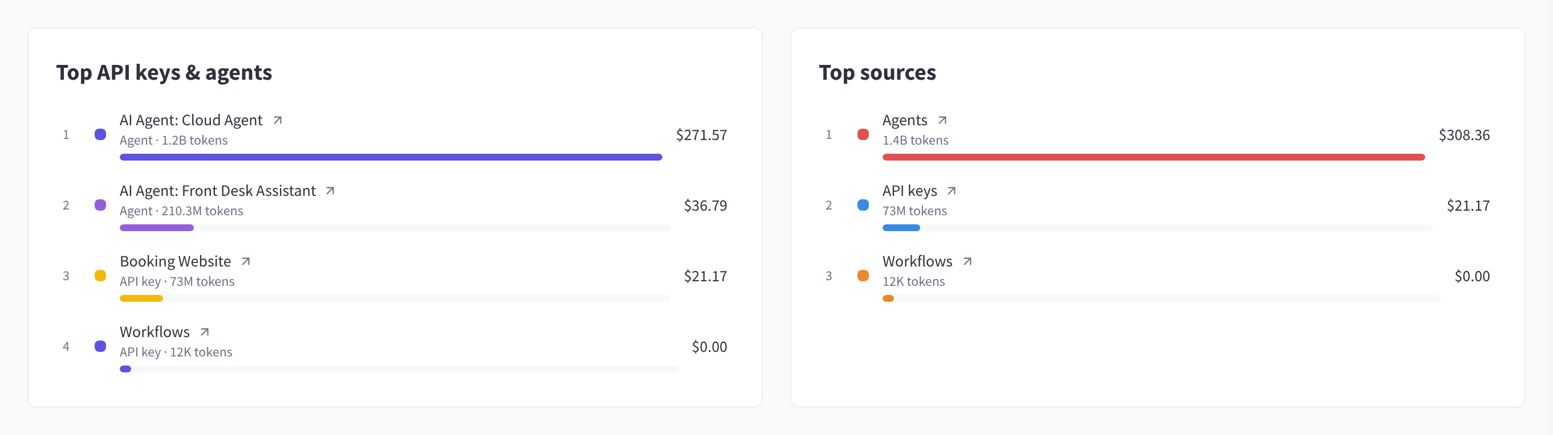The image size is (1553, 435).
Task: Click the AI Agent: Front Desk Assistant link
Action: pyautogui.click(x=218, y=191)
